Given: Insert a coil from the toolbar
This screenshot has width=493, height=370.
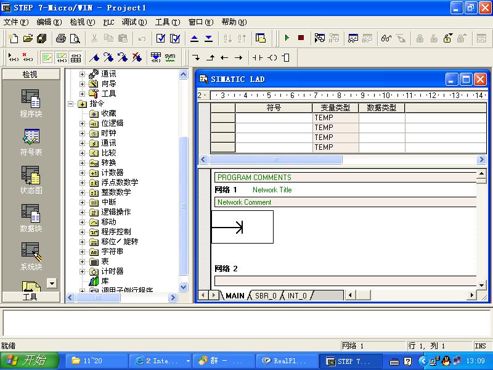Looking at the screenshot, I should pyautogui.click(x=272, y=57).
